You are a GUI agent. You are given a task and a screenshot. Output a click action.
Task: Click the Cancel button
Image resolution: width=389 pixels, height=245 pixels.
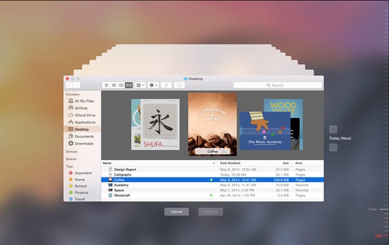pos(177,212)
